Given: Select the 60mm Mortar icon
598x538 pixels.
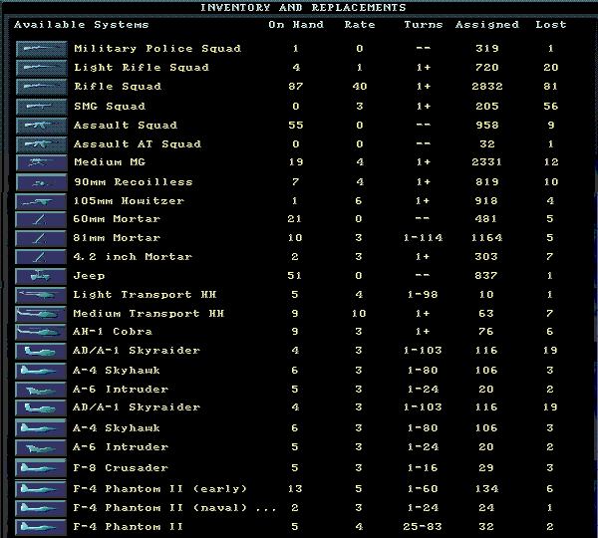Looking at the screenshot, I should [x=41, y=219].
